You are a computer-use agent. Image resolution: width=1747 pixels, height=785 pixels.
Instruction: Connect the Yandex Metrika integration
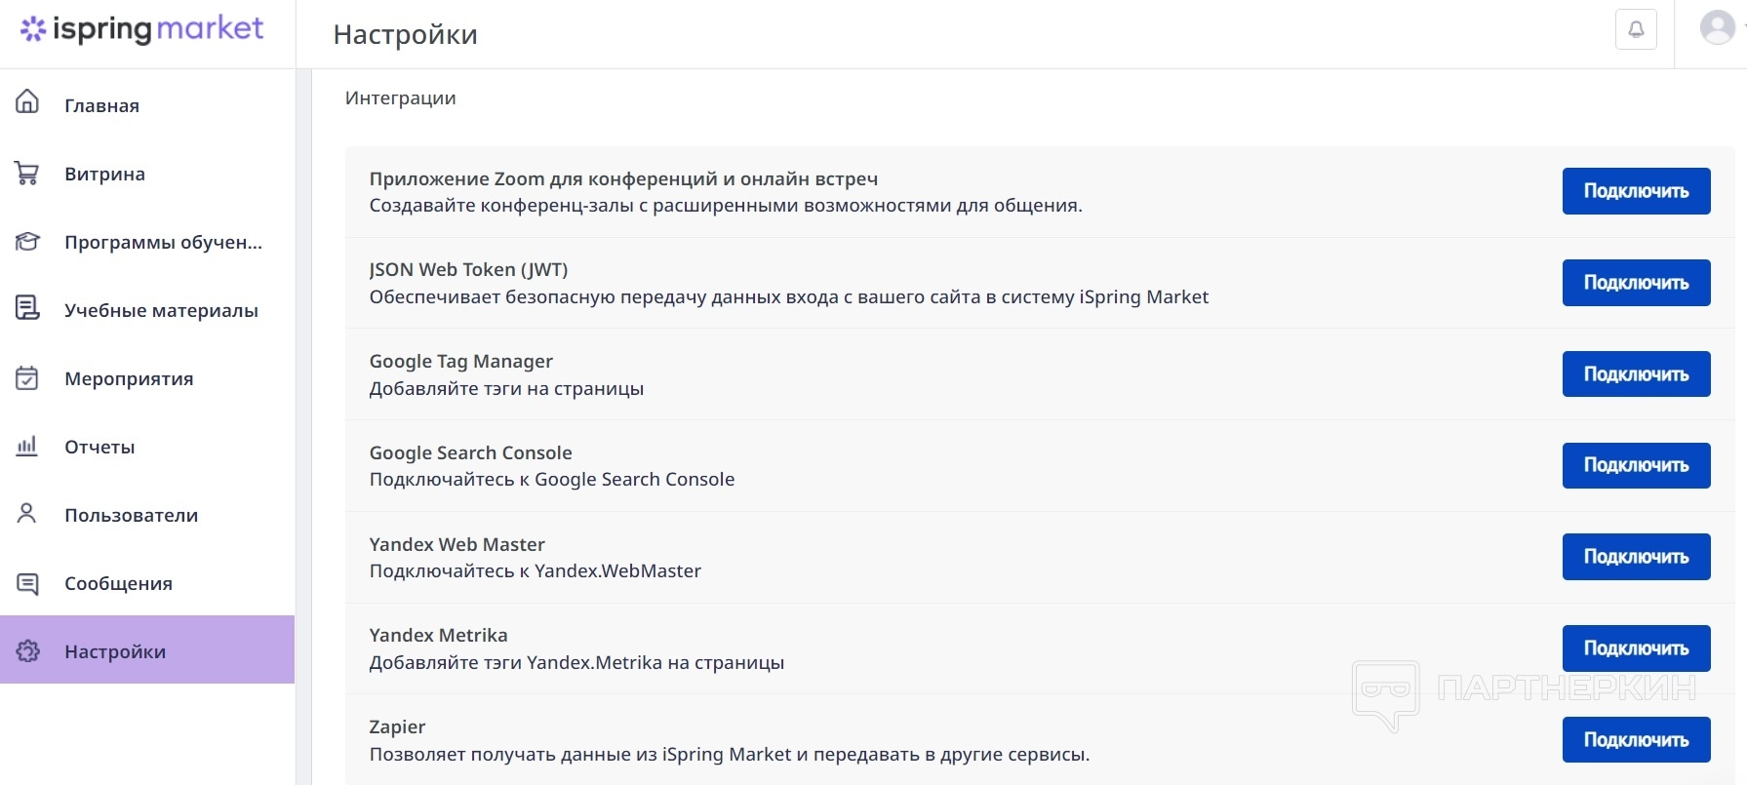1636,648
